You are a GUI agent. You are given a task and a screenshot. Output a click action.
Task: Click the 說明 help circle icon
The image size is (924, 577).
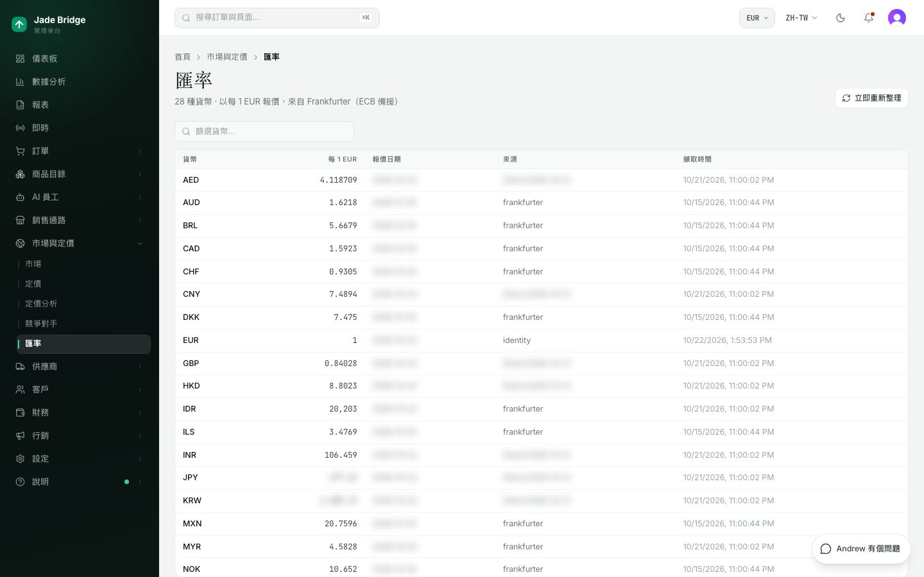[21, 481]
